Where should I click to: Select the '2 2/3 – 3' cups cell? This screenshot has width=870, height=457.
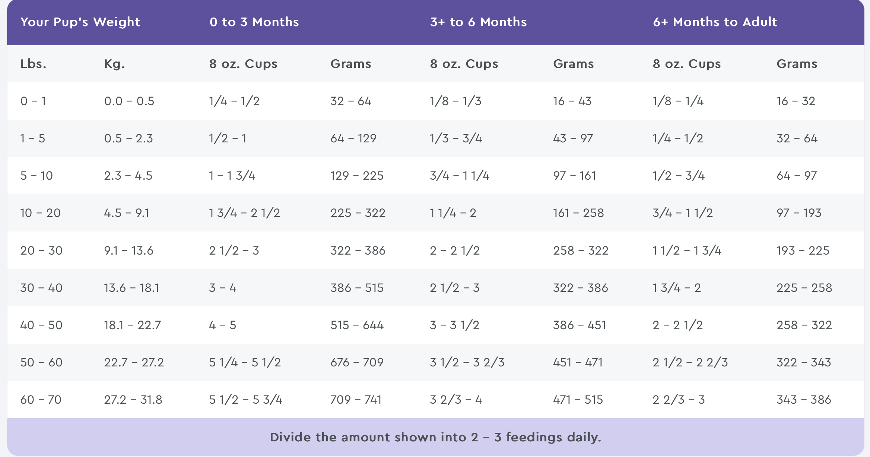(678, 400)
